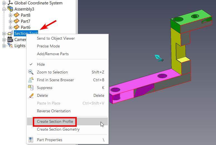Choose Zoom to Selection

click(52, 72)
